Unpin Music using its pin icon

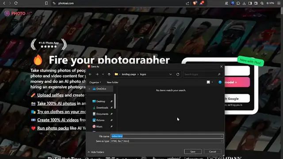(111, 127)
